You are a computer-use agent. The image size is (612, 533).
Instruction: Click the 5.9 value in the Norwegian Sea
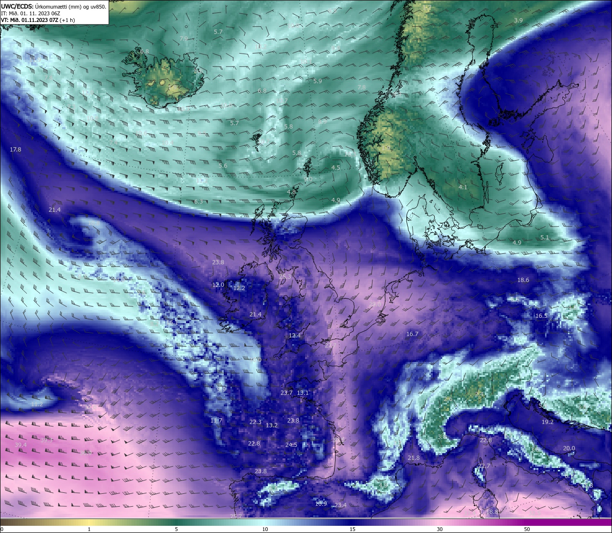tap(317, 81)
